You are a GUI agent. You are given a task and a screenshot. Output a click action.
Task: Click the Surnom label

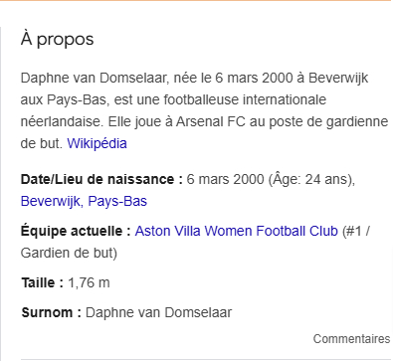pos(51,312)
